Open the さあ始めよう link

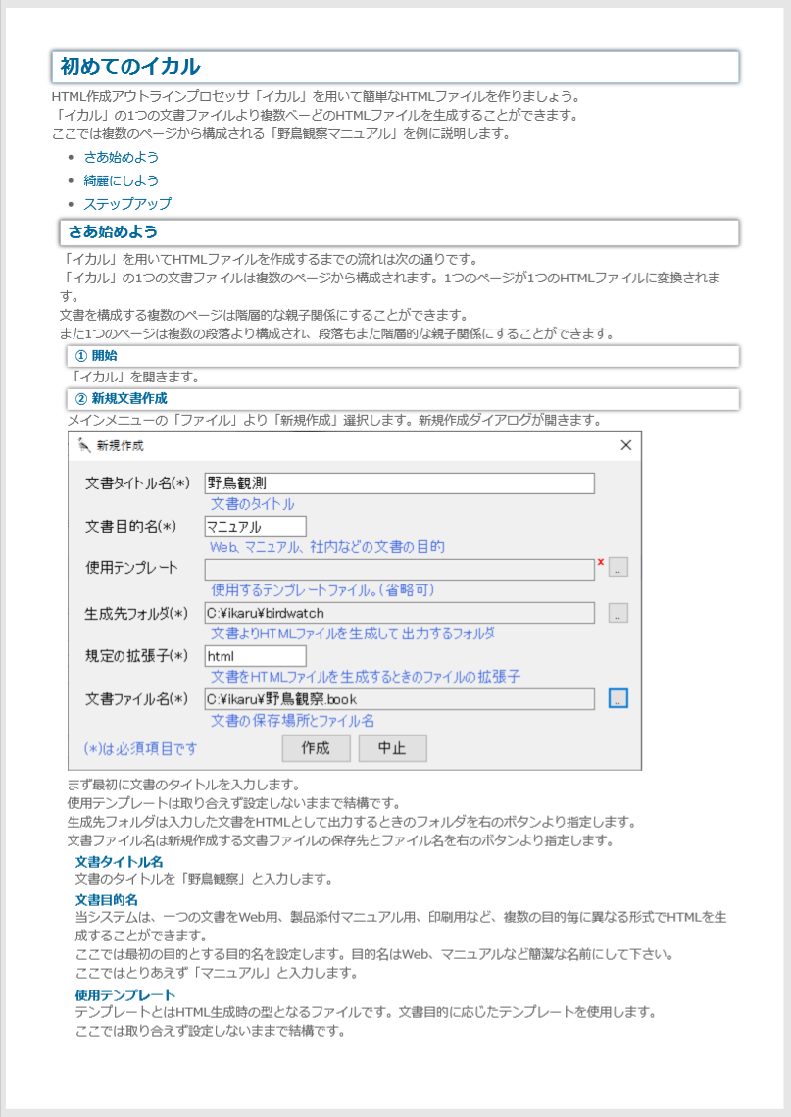pos(121,157)
